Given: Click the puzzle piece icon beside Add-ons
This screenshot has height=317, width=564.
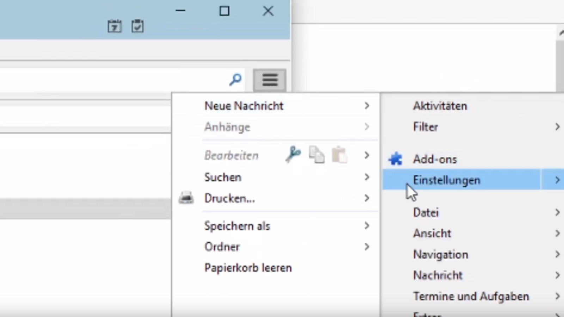Looking at the screenshot, I should coord(396,158).
